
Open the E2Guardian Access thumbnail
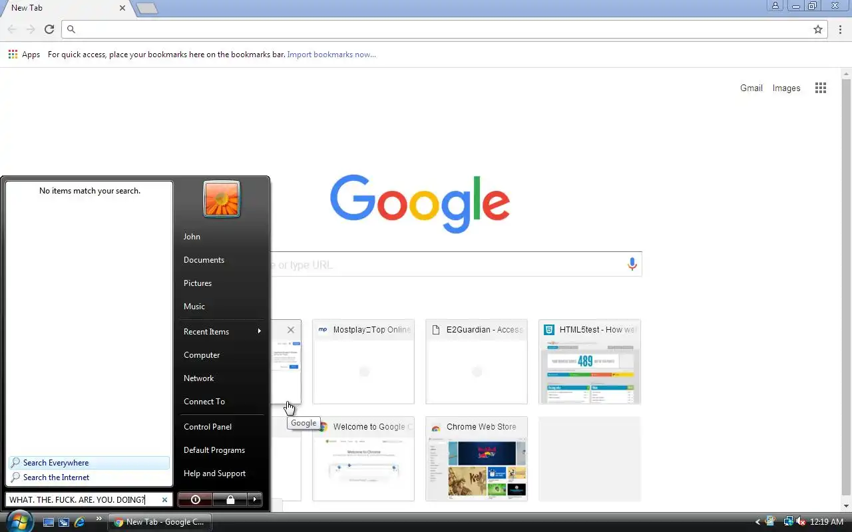[477, 362]
